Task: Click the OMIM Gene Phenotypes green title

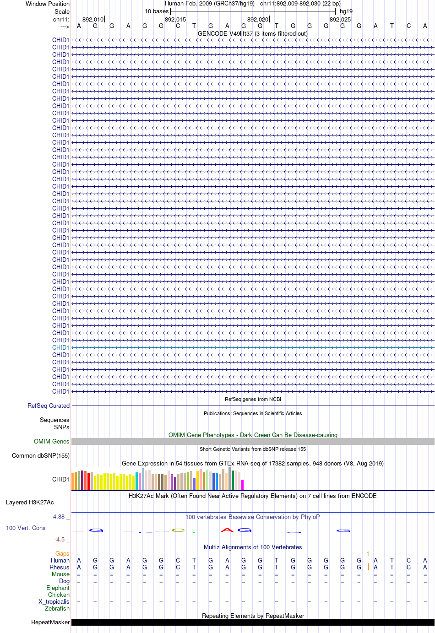Action: coord(253,435)
